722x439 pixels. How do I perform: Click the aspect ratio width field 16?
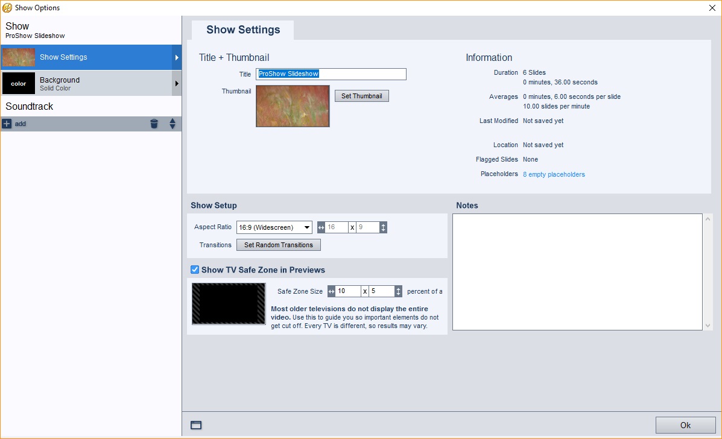point(337,227)
